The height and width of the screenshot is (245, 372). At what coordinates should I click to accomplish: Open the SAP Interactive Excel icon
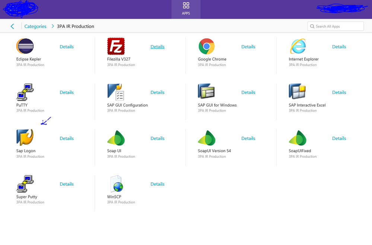[297, 92]
